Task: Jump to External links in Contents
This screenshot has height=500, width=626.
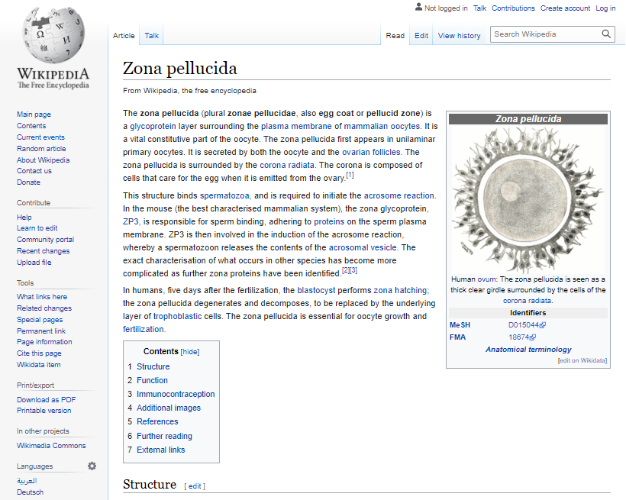Action: pyautogui.click(x=161, y=450)
